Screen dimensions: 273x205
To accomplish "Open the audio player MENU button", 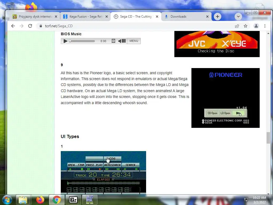I will tap(134, 41).
